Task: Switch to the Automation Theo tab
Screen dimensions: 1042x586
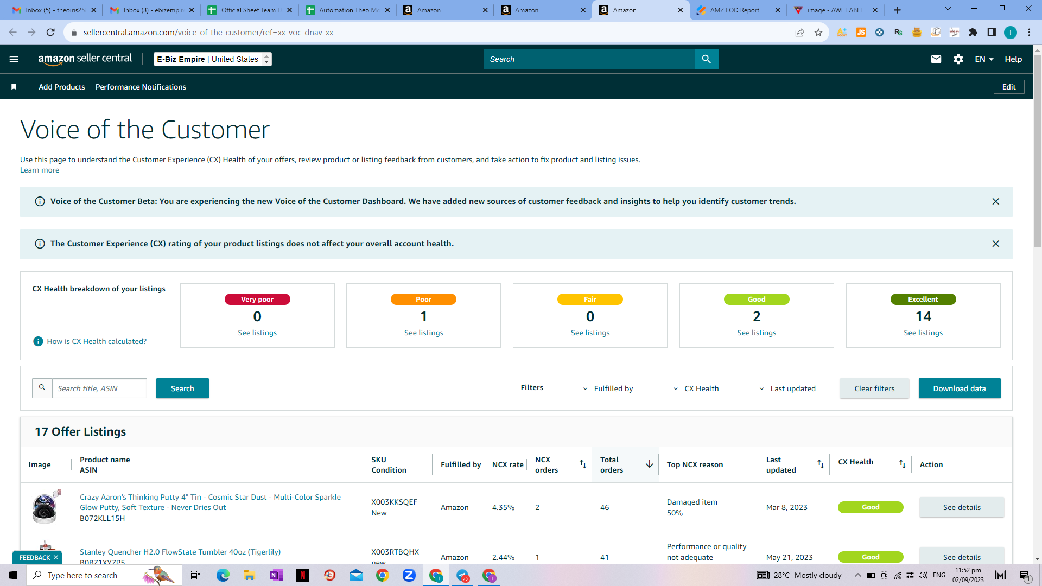Action: [x=347, y=10]
